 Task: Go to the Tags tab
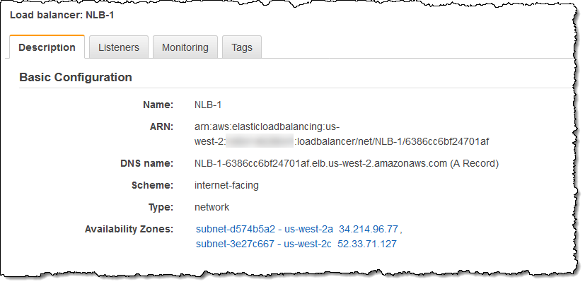click(x=242, y=47)
